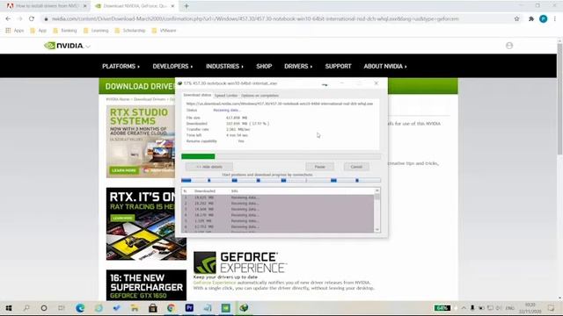Open Task View on the taskbar

(x=62, y=308)
